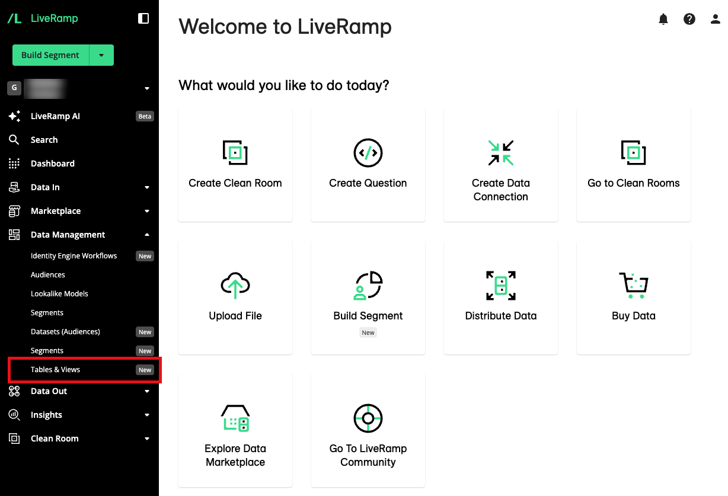Collapse the sidebar using the panel icon
The width and height of the screenshot is (728, 496).
pos(143,18)
